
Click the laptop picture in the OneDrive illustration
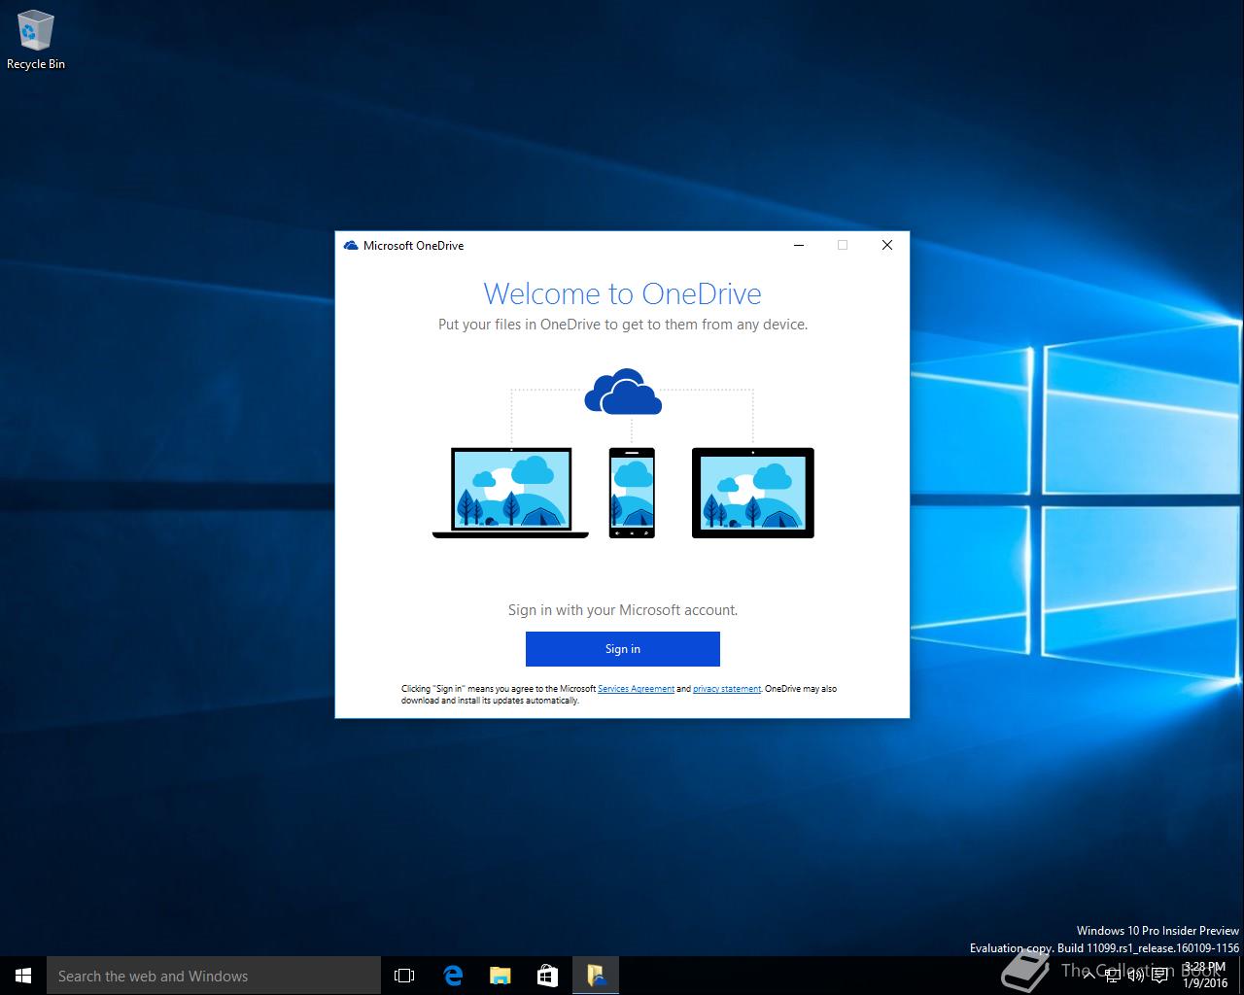point(510,493)
